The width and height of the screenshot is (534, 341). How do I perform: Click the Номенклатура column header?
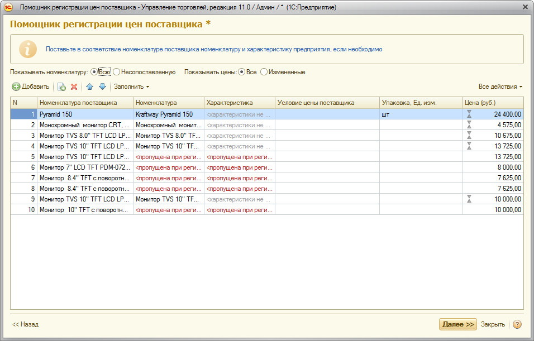169,103
